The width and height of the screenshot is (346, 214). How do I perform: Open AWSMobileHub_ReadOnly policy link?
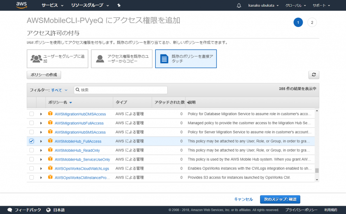[77, 150]
